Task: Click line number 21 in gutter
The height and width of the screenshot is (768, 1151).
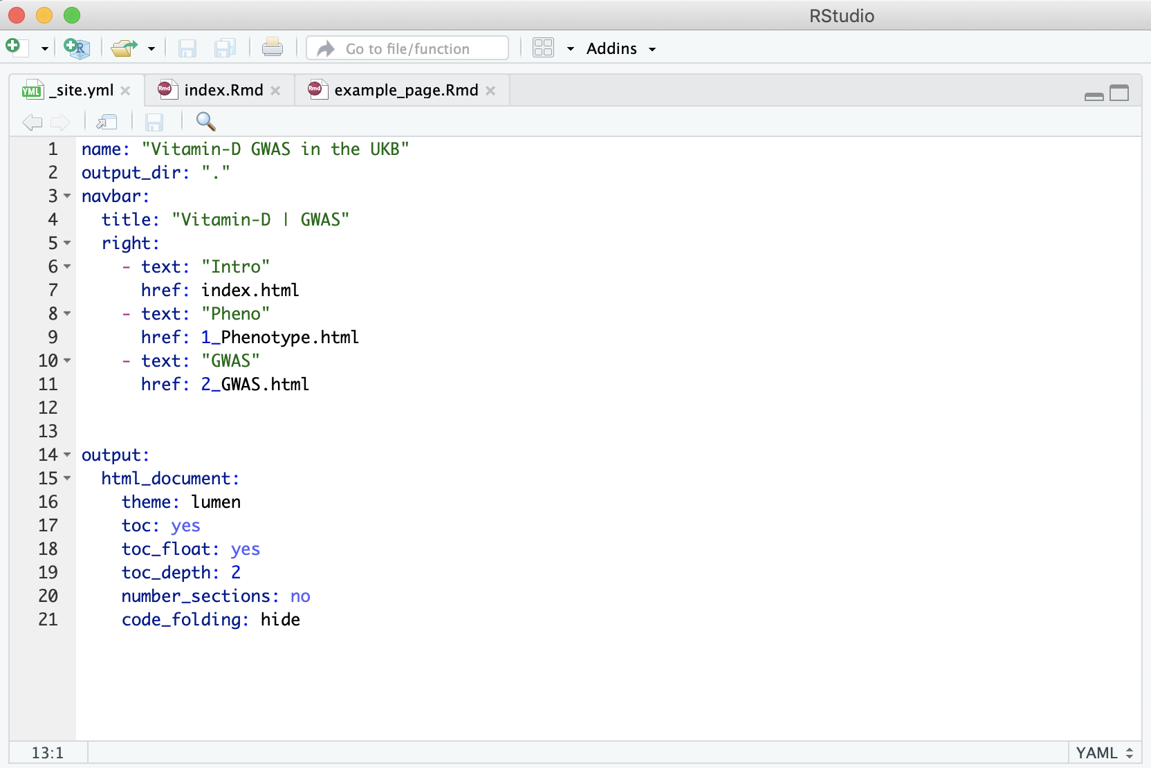Action: (48, 620)
